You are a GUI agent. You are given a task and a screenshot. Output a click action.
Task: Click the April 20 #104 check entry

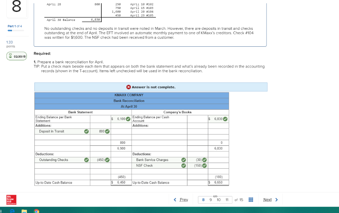pyautogui.click(x=142, y=12)
